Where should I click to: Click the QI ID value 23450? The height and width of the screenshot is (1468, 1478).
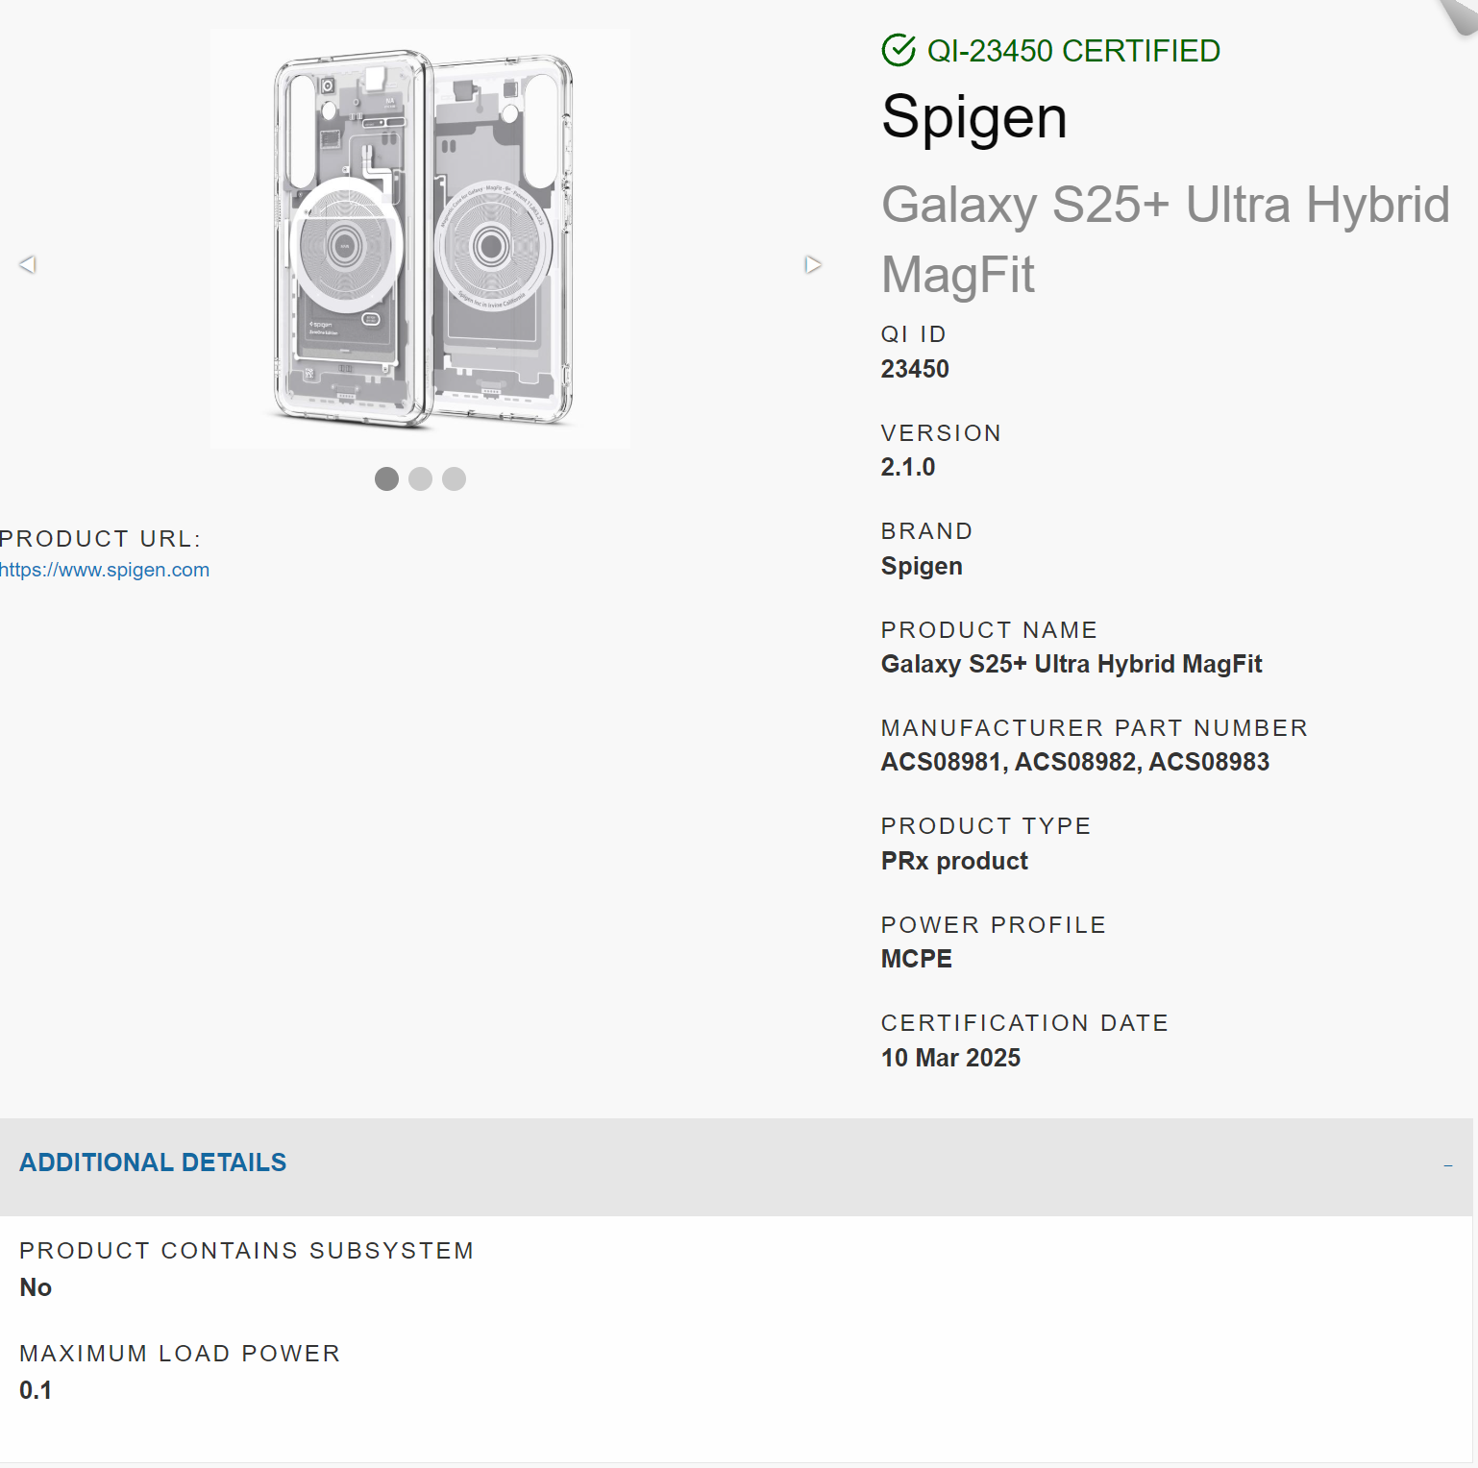coord(915,369)
